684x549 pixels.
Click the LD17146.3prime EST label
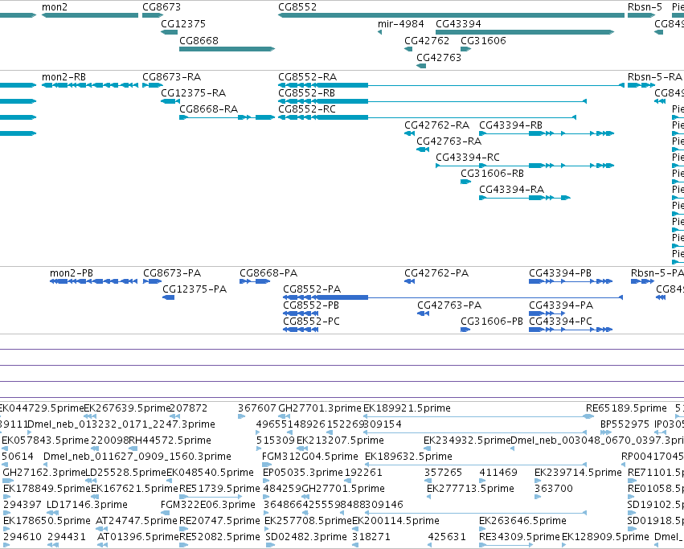(x=88, y=505)
